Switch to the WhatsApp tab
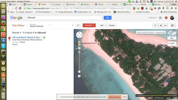This screenshot has width=178, height=100. coord(86,4)
